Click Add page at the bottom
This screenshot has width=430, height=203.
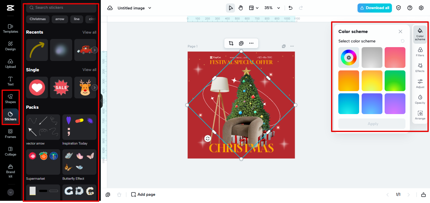pos(143,195)
